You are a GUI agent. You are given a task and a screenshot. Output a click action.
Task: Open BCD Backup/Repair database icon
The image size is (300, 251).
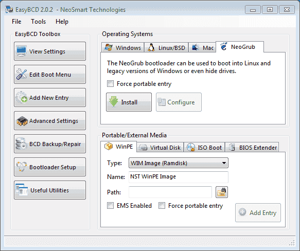click(21, 144)
